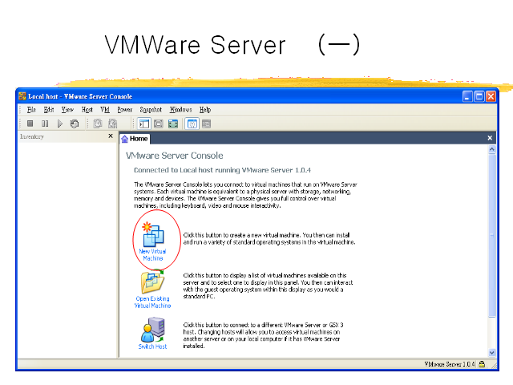The width and height of the screenshot is (513, 385).
Task: Click the Take Snapshot toolbar icon
Action: (x=98, y=124)
